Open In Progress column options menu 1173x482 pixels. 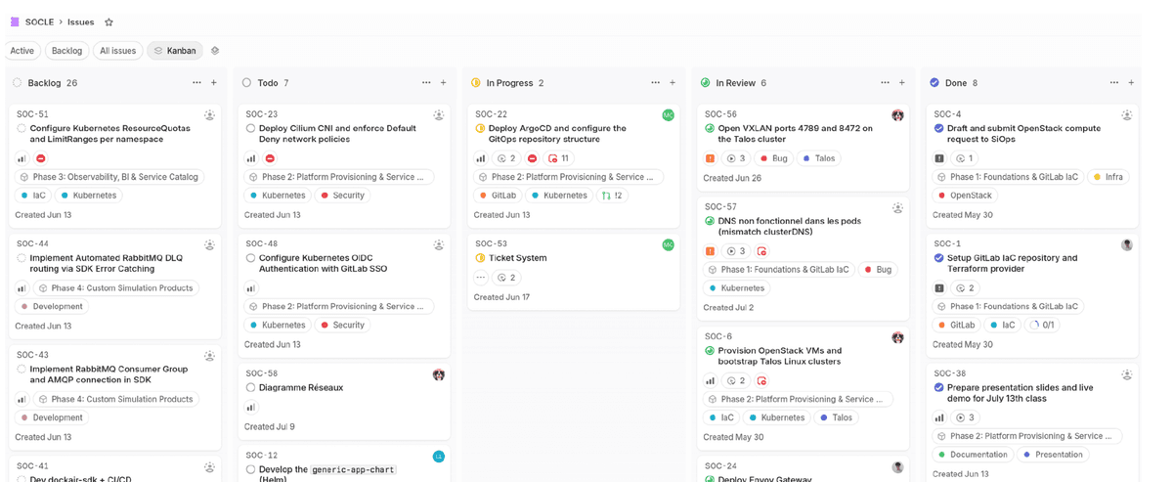click(x=655, y=83)
